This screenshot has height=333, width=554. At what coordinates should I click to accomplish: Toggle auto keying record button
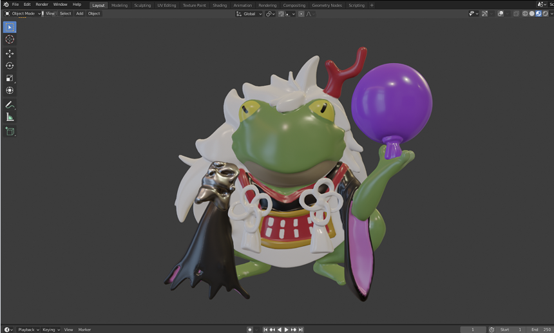click(x=250, y=330)
